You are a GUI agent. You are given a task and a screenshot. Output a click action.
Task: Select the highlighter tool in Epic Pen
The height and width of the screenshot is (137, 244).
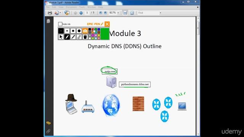73,37
